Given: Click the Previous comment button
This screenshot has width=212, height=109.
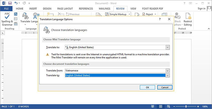Looking at the screenshot, I should tap(73, 14).
